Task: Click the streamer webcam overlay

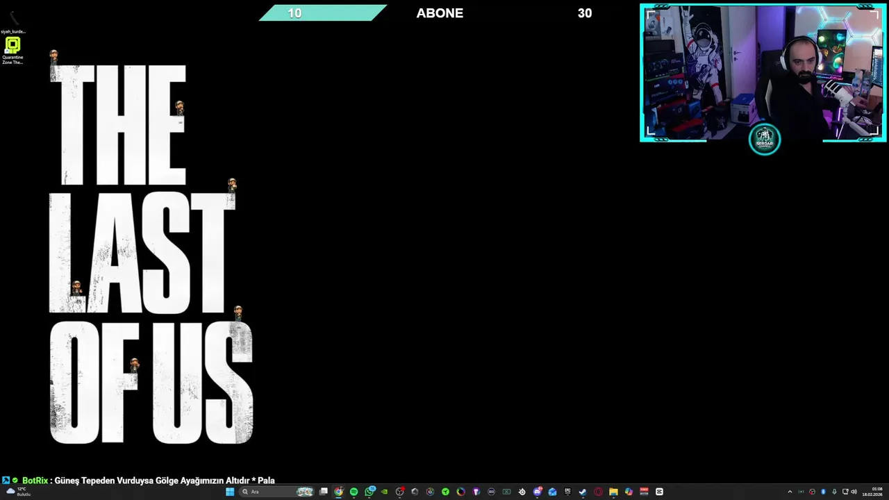Action: pyautogui.click(x=763, y=72)
